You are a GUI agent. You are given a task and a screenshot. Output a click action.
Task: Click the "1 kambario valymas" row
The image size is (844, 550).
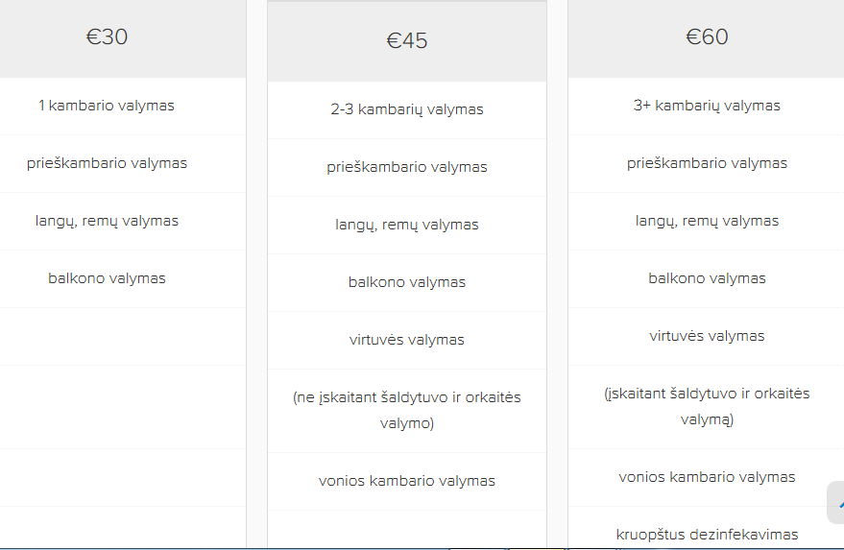pyautogui.click(x=107, y=106)
